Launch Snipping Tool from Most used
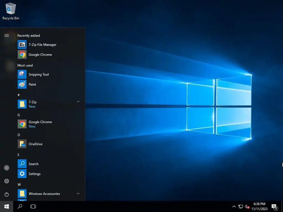This screenshot has width=283, height=212. [x=51, y=75]
